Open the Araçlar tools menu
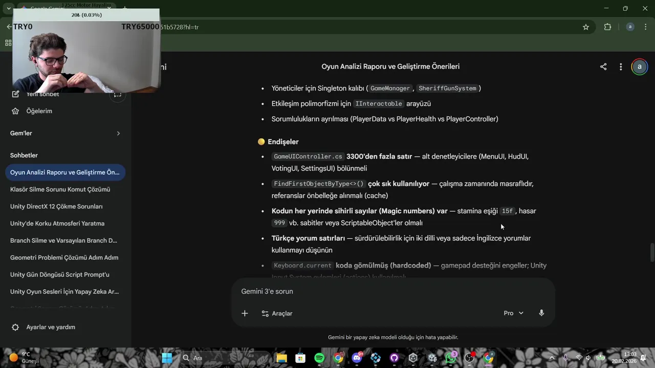The image size is (655, 368). (x=277, y=313)
